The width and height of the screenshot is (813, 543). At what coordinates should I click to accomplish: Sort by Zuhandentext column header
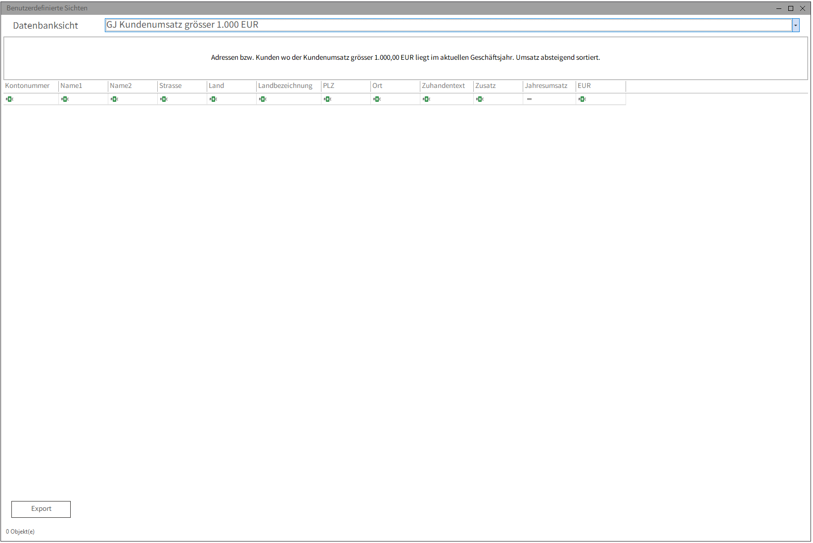(447, 86)
